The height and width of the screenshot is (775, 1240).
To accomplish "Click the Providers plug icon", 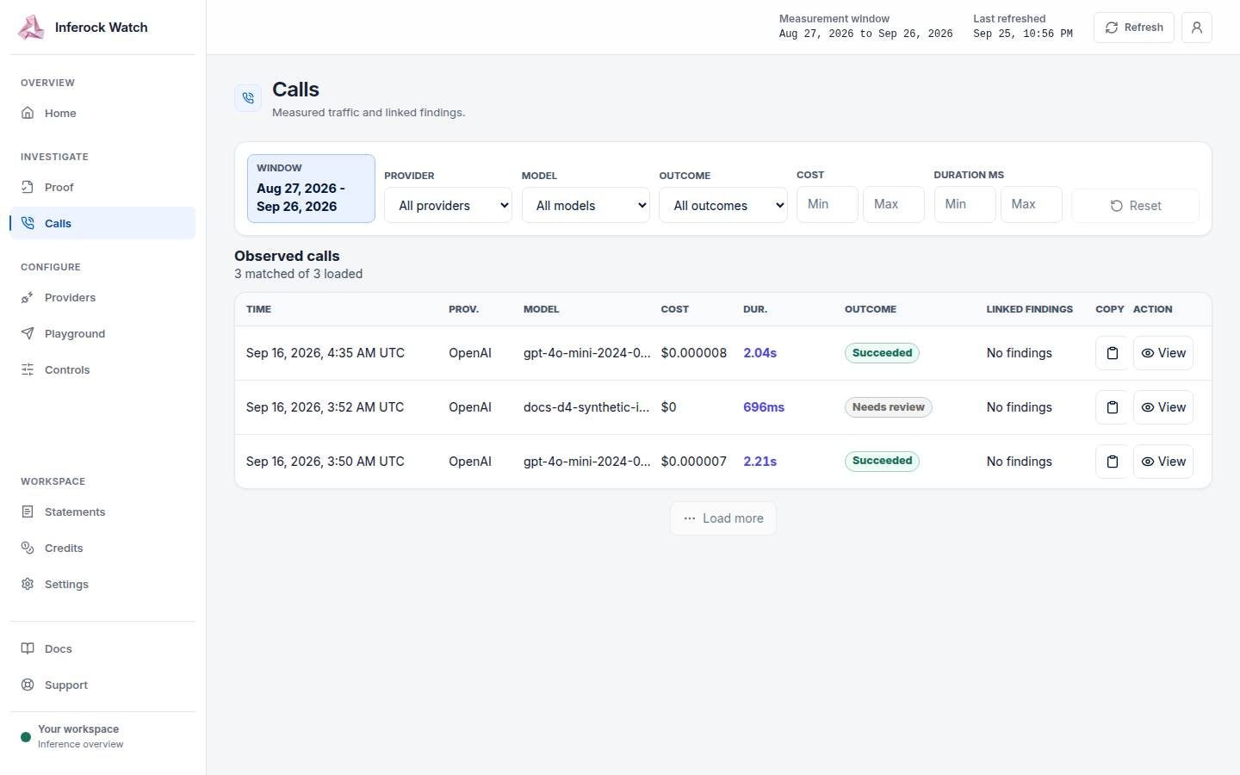I will (28, 297).
